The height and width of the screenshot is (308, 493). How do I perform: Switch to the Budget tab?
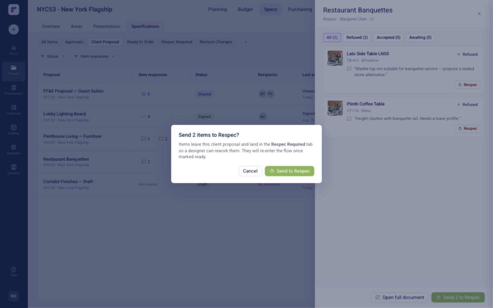(x=245, y=9)
